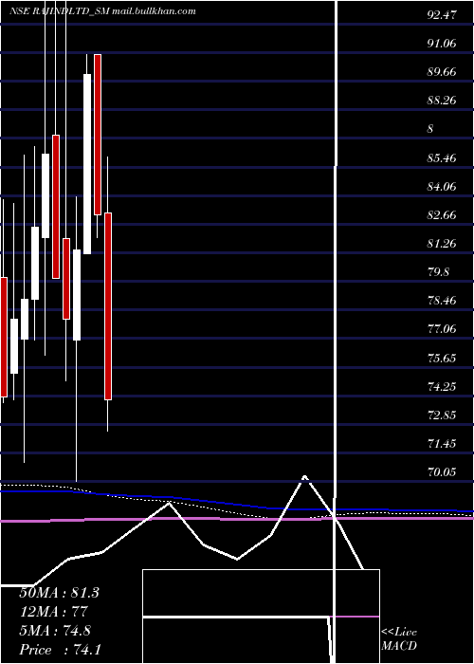Click the NSE RAJINDLTD_SM chart title
This screenshot has height=664, width=474.
102,11
